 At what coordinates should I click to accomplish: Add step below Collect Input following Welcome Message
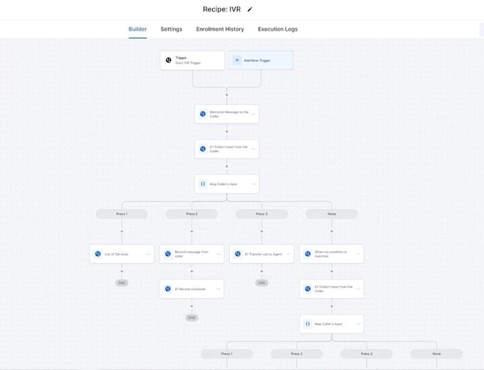click(227, 166)
